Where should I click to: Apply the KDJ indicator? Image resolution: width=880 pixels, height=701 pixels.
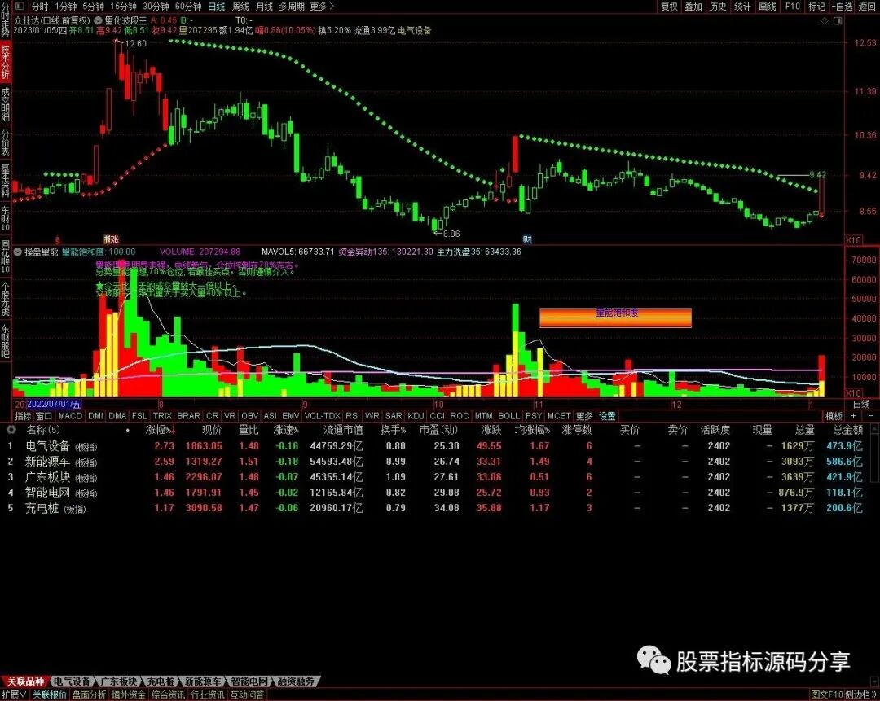(x=416, y=416)
